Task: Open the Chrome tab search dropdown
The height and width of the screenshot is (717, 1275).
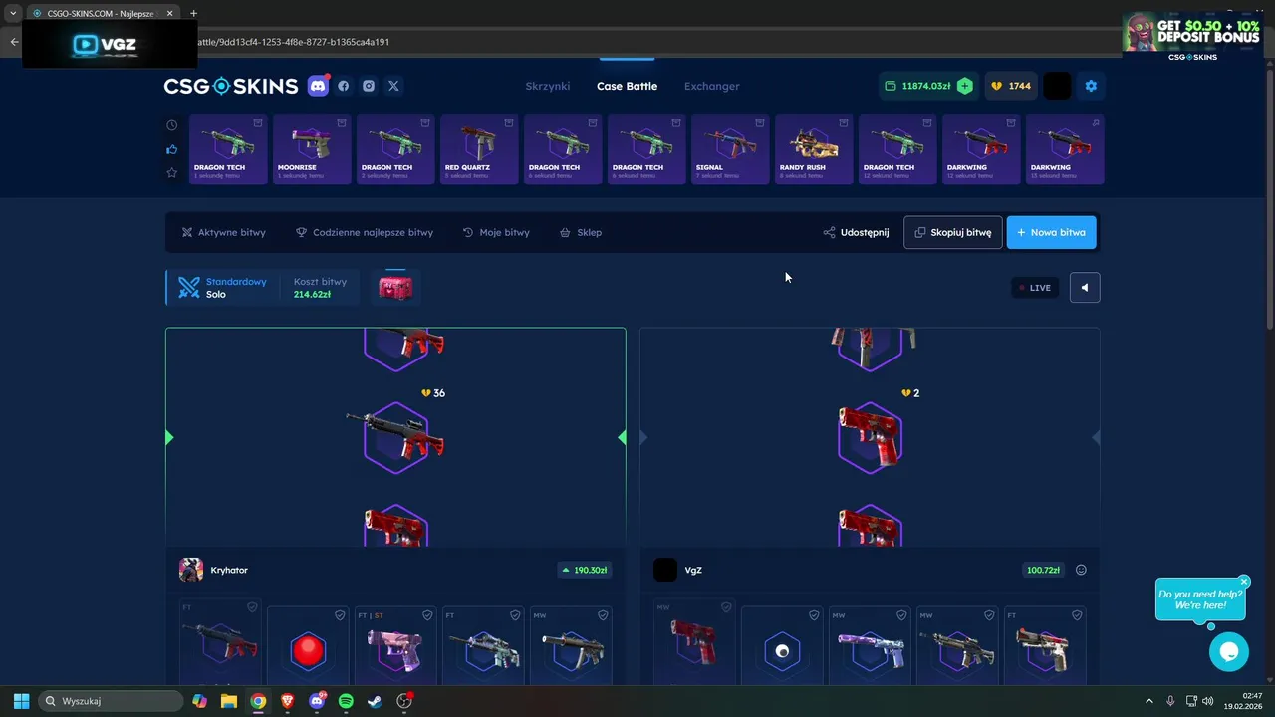Action: [13, 13]
